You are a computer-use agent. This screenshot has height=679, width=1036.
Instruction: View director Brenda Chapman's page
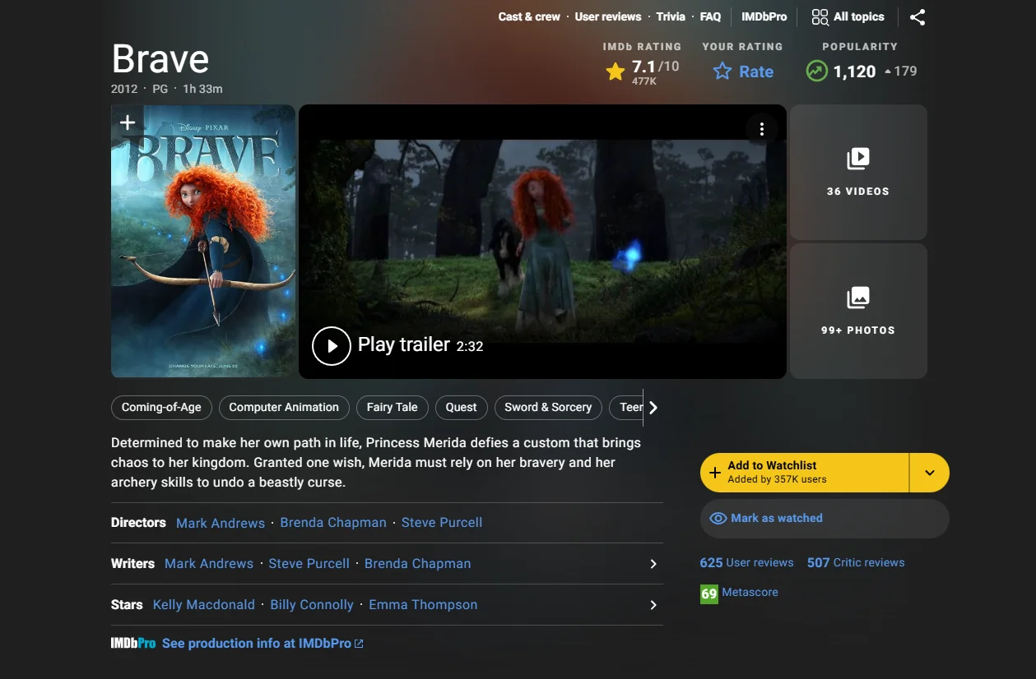point(332,522)
